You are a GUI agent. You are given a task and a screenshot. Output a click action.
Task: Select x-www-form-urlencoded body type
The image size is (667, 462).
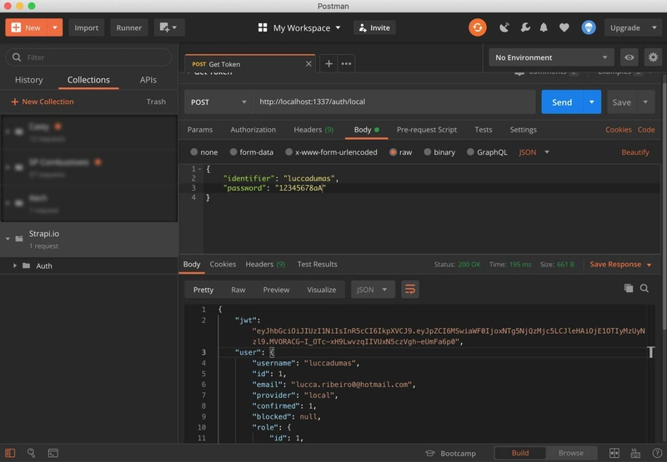(288, 152)
